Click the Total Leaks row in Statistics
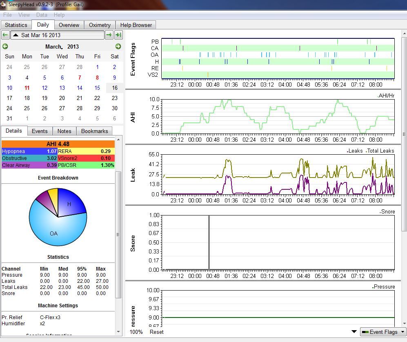The width and height of the screenshot is (407, 342). click(55, 287)
